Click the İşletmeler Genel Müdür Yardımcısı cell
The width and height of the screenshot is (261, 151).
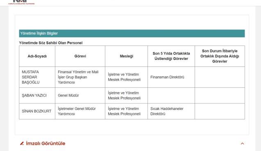coord(80,111)
